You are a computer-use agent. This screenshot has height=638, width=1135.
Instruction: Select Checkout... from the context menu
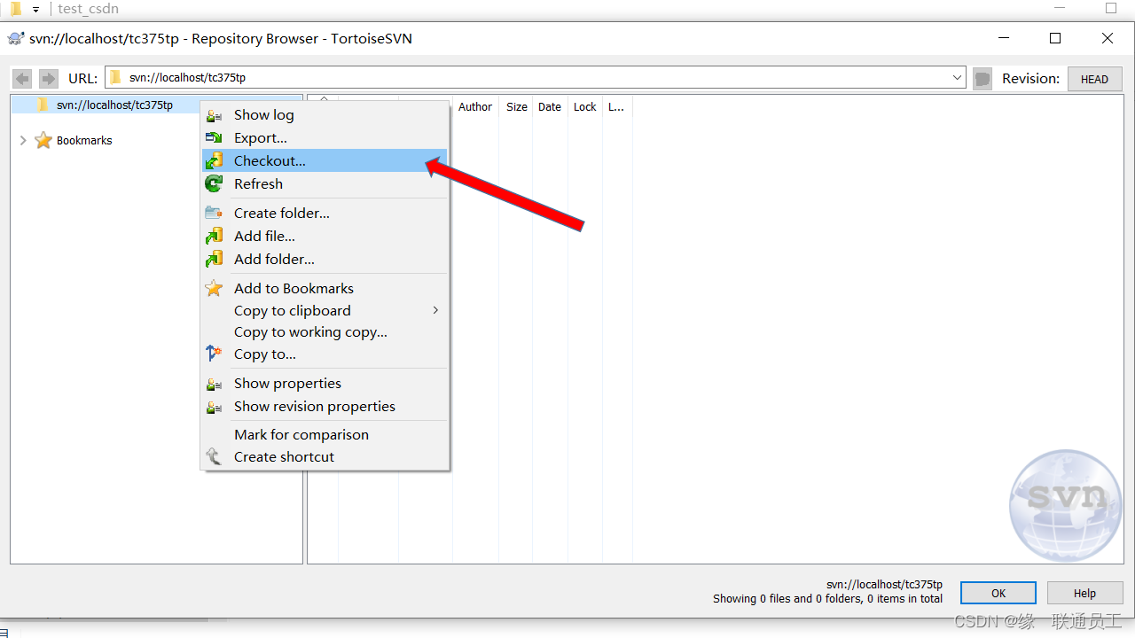click(270, 160)
